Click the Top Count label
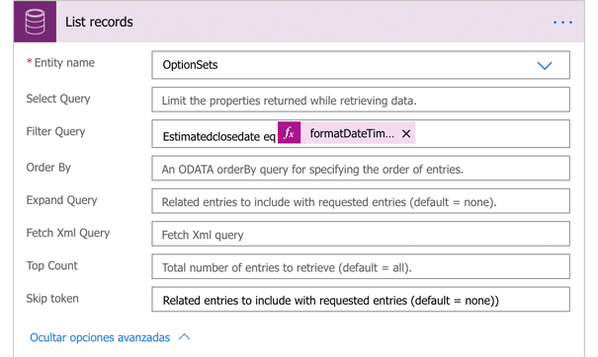The image size is (598, 357). [51, 265]
